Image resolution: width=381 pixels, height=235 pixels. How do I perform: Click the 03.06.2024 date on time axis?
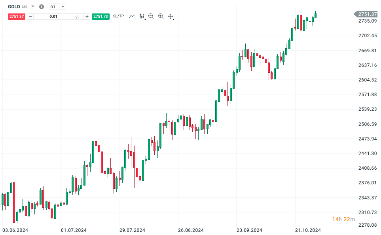point(15,230)
